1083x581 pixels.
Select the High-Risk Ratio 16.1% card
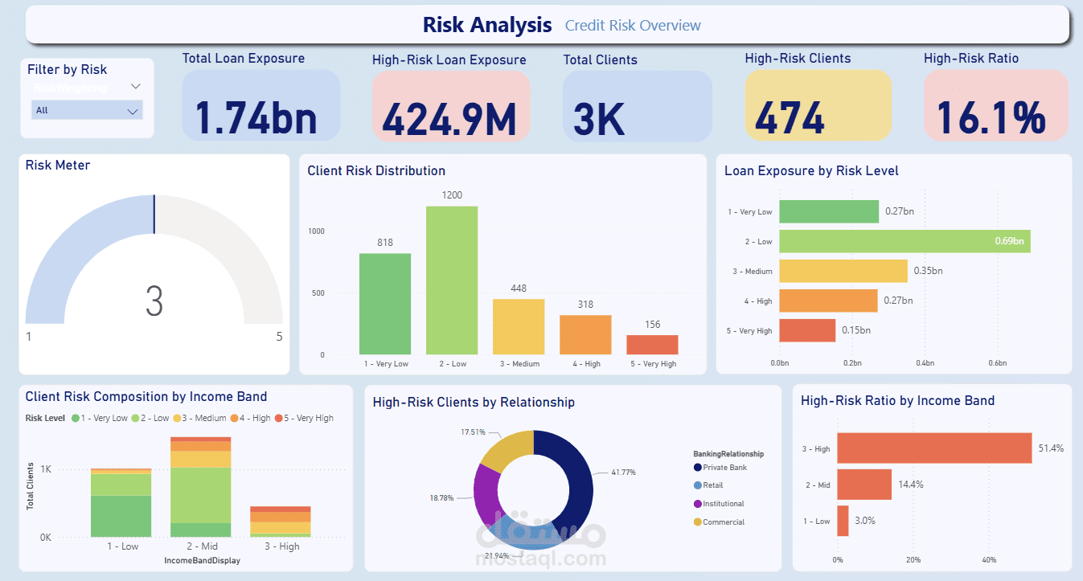[995, 105]
